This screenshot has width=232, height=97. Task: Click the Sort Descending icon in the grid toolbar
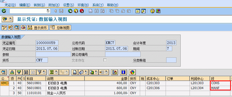click(19, 72)
